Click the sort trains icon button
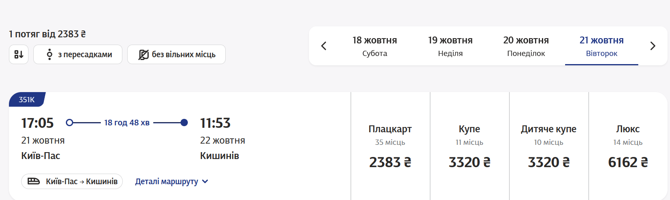 coord(19,54)
